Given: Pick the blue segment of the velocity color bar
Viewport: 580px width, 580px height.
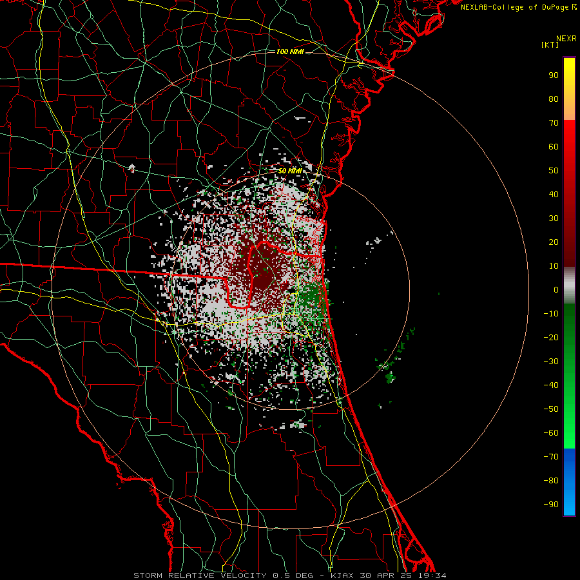Looking at the screenshot, I should pos(569,482).
